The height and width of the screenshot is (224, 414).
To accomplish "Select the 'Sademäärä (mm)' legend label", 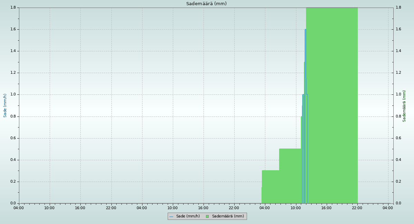I will [228, 216].
